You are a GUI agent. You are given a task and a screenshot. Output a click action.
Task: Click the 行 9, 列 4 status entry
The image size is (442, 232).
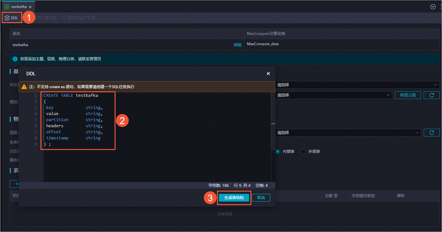click(x=242, y=186)
